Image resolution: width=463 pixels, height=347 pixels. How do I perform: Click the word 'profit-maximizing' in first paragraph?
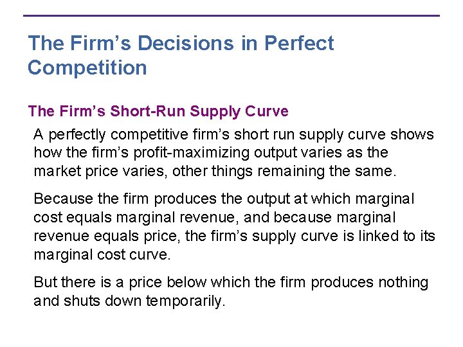tap(192, 153)
